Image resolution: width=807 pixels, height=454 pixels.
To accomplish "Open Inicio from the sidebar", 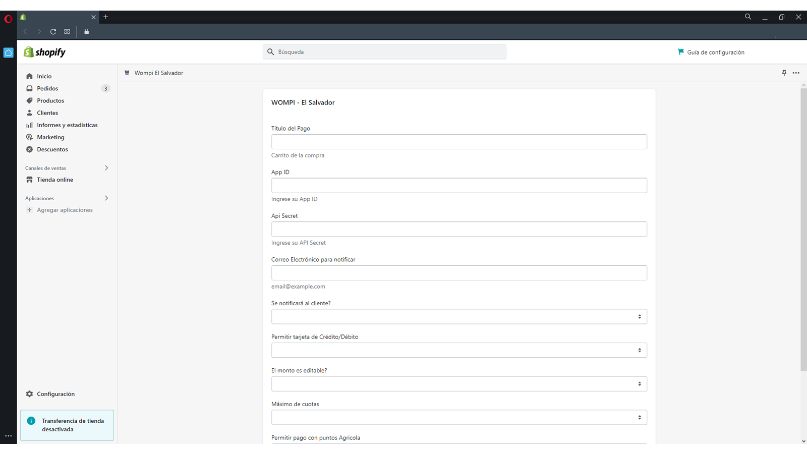I will click(44, 76).
